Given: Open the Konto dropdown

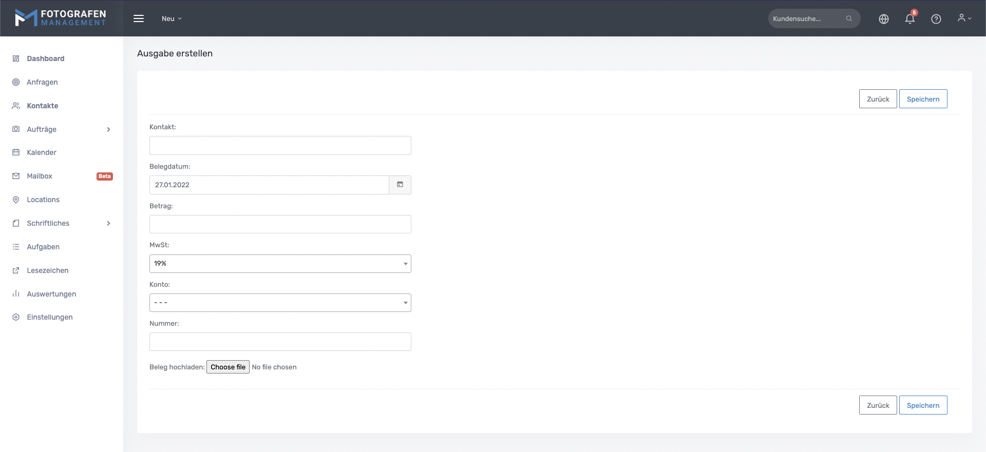Looking at the screenshot, I should pyautogui.click(x=280, y=303).
